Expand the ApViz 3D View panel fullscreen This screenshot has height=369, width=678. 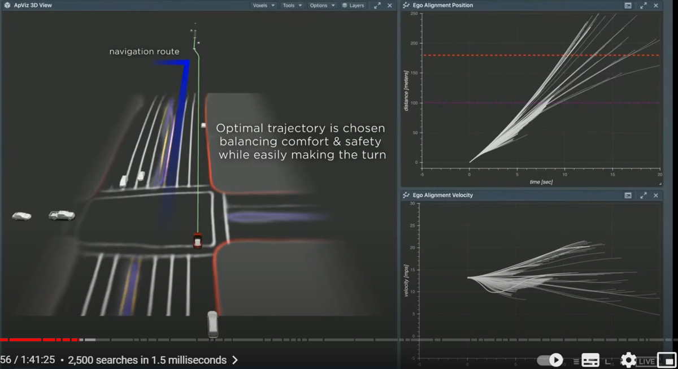377,6
